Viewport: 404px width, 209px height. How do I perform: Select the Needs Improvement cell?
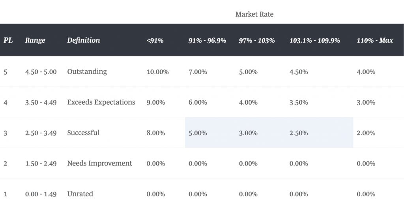(x=99, y=163)
